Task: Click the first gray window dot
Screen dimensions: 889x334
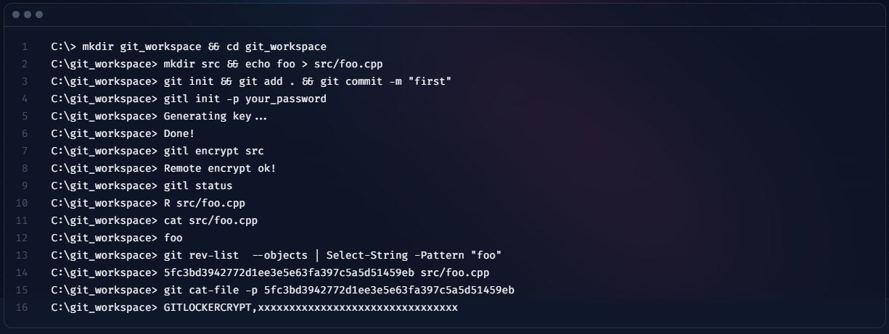Action: (17, 14)
